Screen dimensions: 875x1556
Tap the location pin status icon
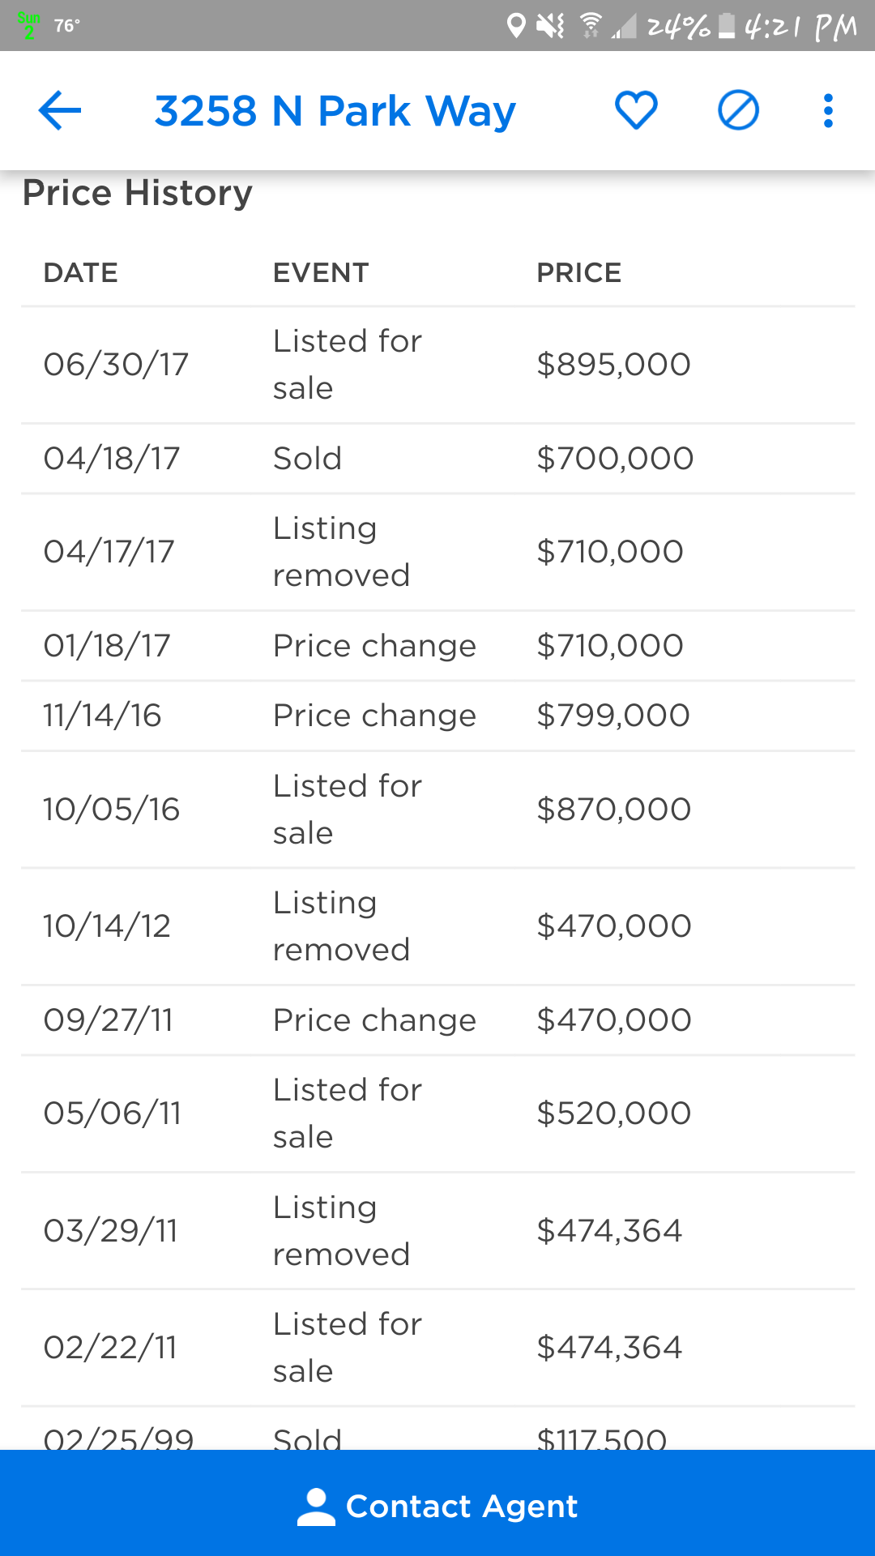(x=515, y=26)
